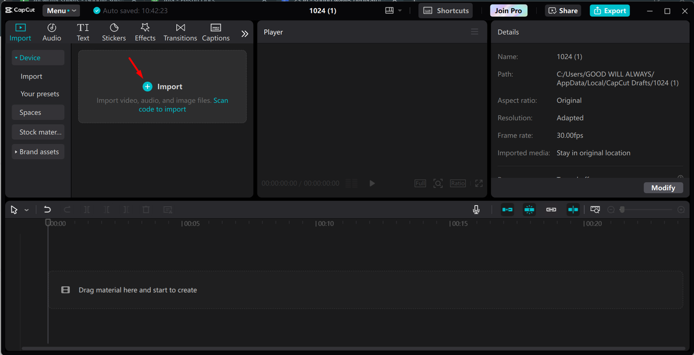The image size is (694, 355).
Task: Click the Export button
Action: [x=610, y=11]
